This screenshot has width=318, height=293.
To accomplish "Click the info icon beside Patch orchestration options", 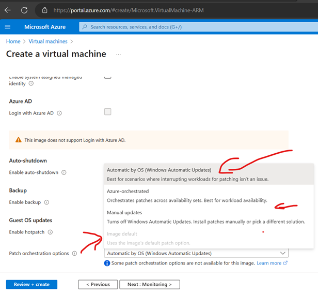I will [x=74, y=253].
